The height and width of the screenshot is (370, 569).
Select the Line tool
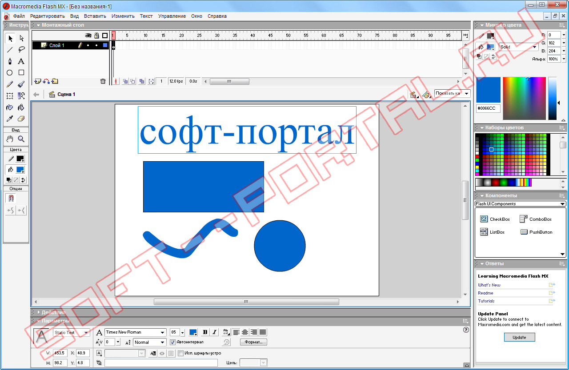click(x=10, y=50)
